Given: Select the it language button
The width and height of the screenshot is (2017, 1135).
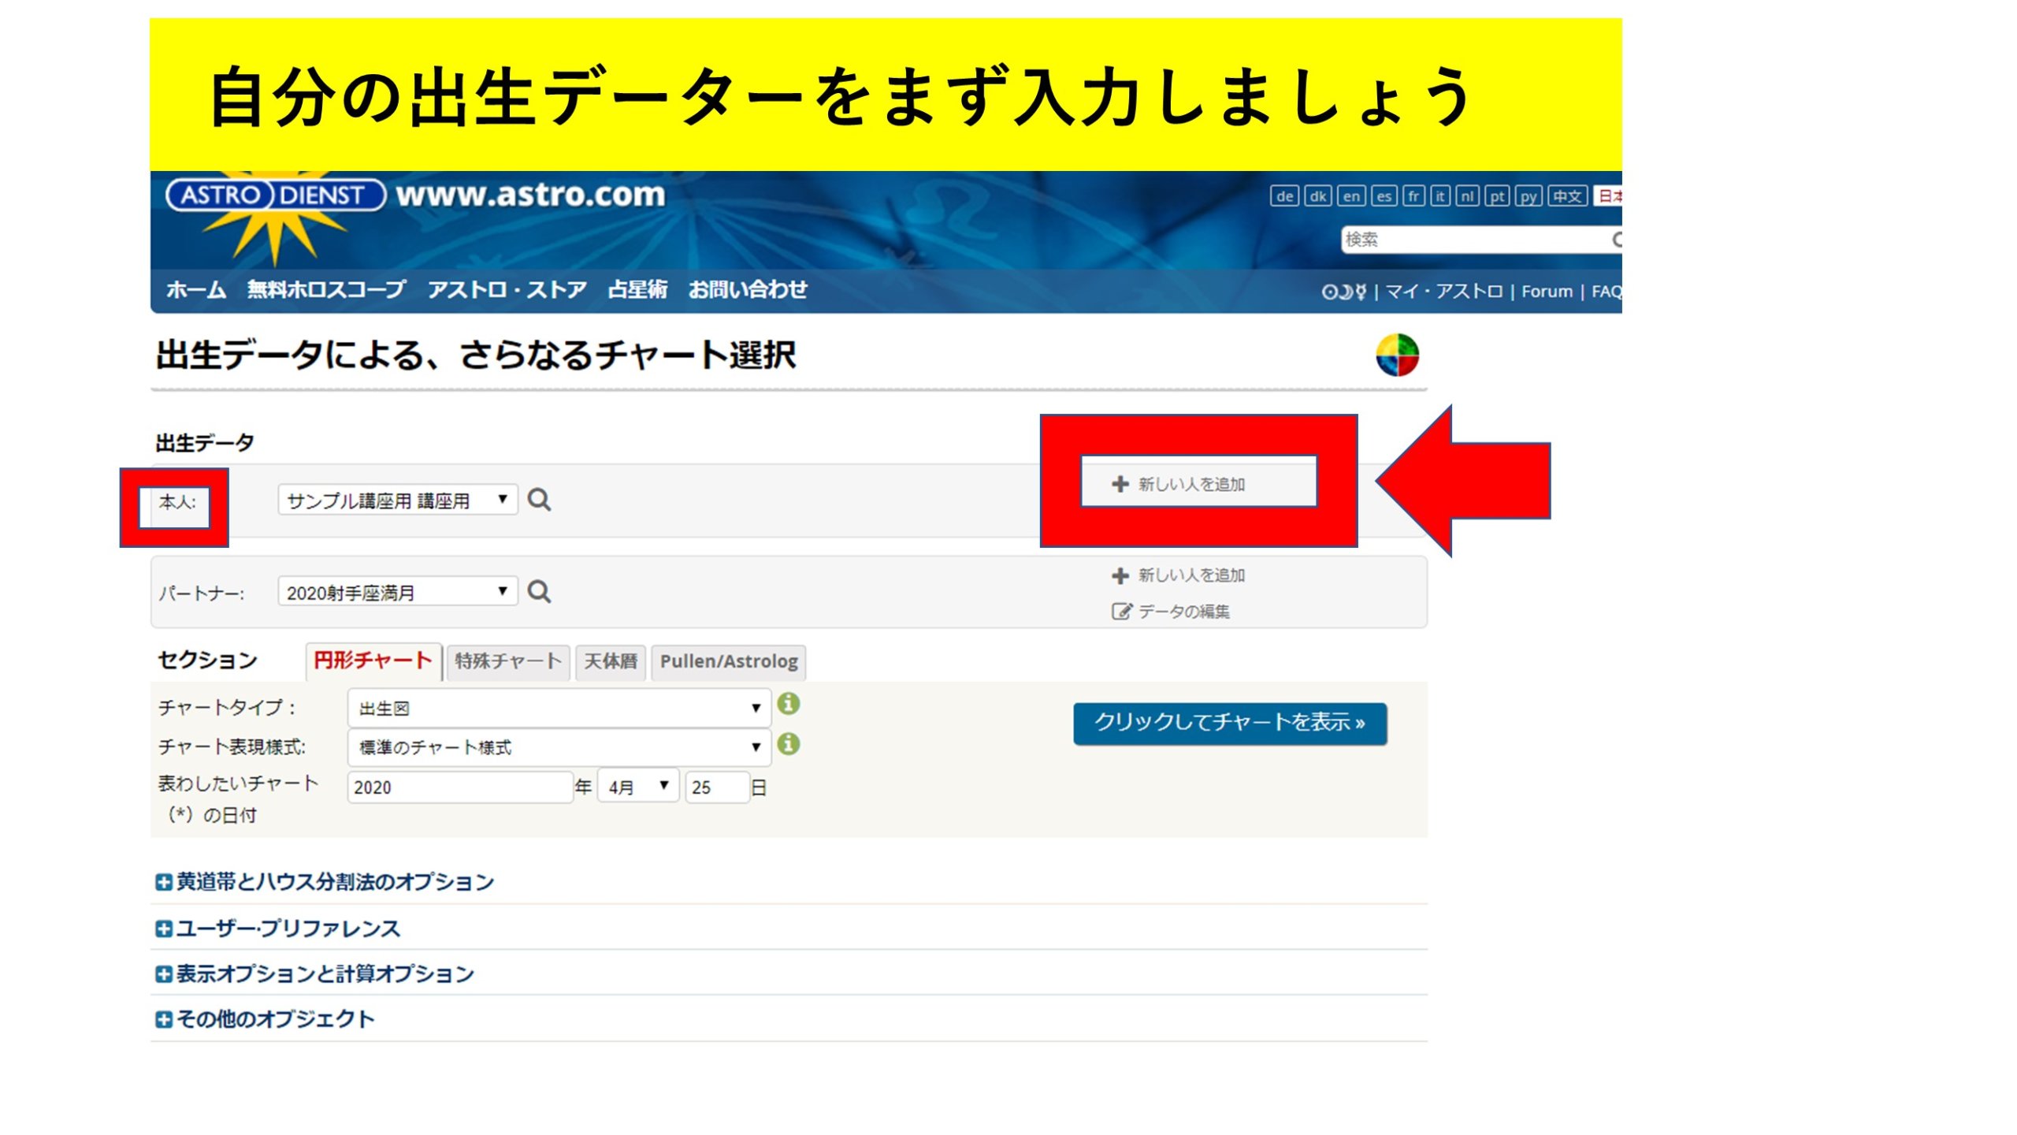Looking at the screenshot, I should click(x=1439, y=196).
